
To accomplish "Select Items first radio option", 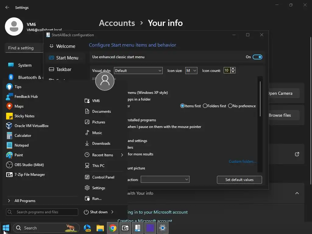I will [190, 106].
